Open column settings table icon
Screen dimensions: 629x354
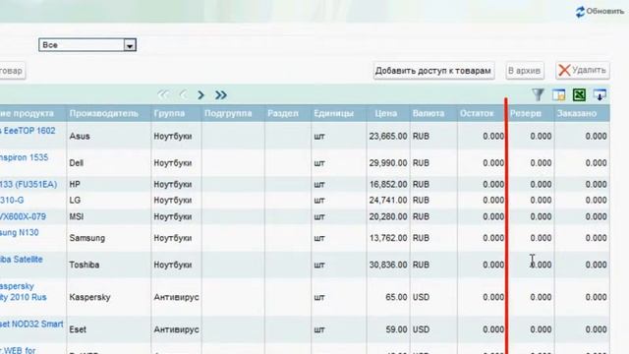click(558, 94)
